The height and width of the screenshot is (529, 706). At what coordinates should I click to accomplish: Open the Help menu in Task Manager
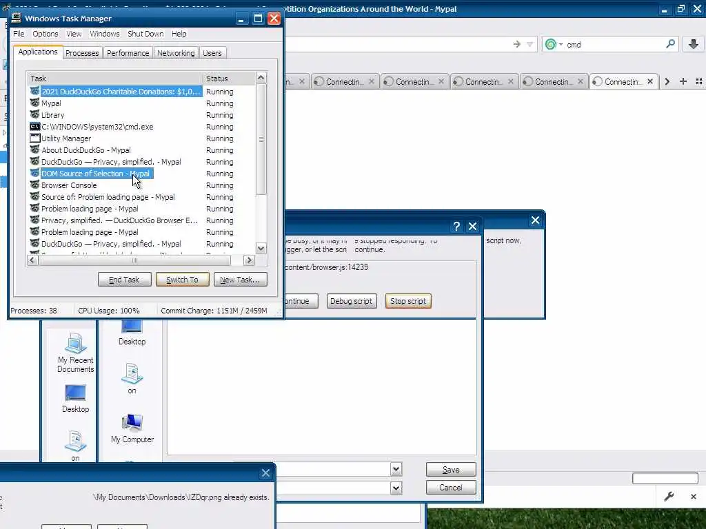179,34
